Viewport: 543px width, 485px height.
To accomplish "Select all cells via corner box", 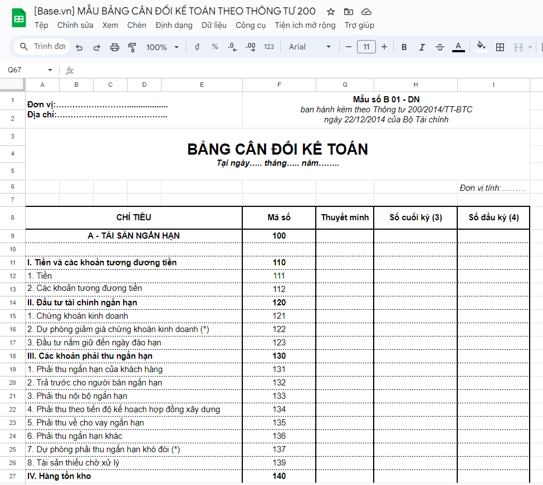I will [12, 85].
